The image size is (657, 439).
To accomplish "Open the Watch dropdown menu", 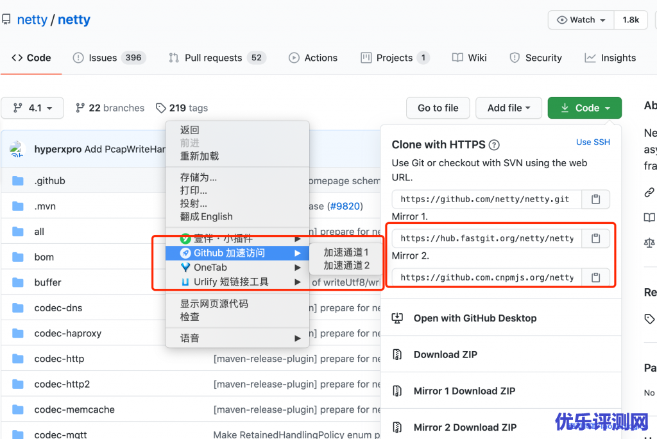I will (x=581, y=20).
